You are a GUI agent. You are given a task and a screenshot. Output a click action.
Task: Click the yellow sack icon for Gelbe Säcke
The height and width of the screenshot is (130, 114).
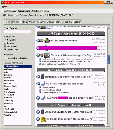pyautogui.click(x=43, y=119)
